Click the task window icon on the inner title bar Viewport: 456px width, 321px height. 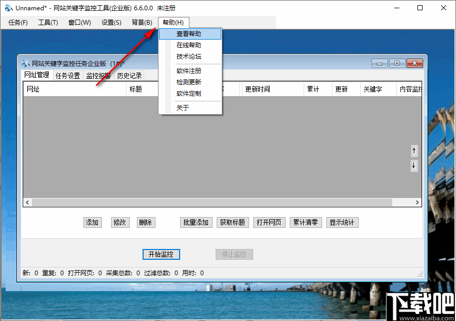(x=24, y=62)
